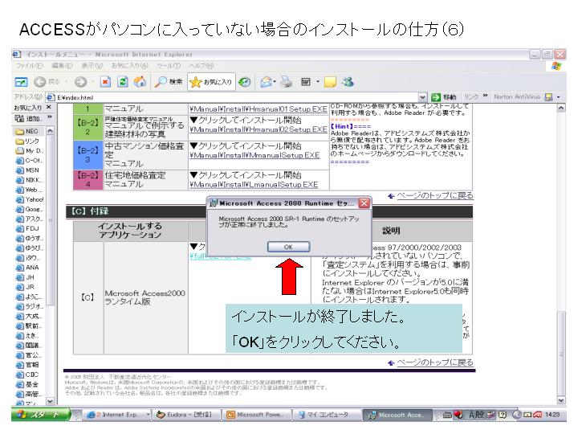Click the IME help question mark icon
The image size is (578, 434).
[502, 415]
